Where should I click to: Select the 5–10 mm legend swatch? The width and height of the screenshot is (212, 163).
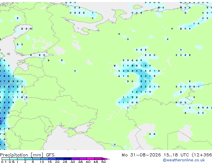[x=36, y=159]
